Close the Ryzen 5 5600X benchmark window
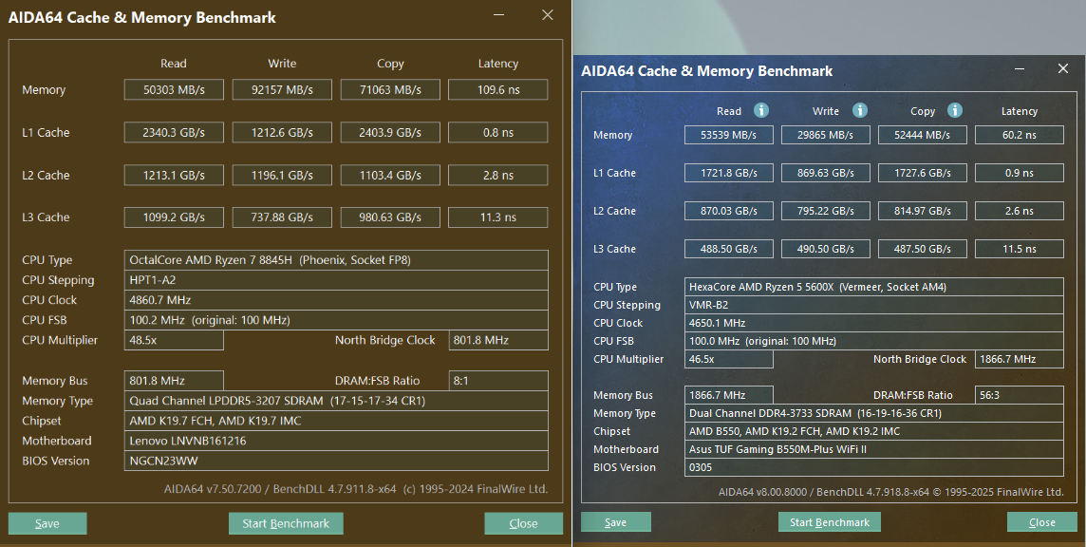Screen dimensions: 1086x547 (1063, 69)
